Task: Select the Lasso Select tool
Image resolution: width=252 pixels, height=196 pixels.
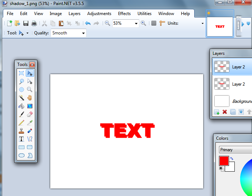Action: pos(22,81)
